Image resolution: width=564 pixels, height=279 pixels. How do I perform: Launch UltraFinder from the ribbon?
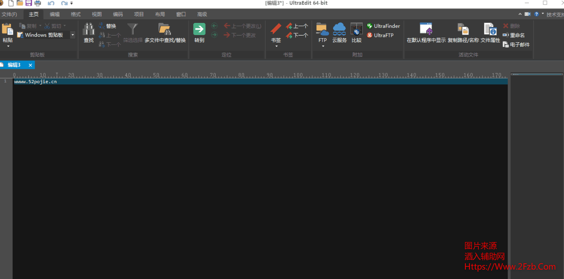click(x=383, y=26)
